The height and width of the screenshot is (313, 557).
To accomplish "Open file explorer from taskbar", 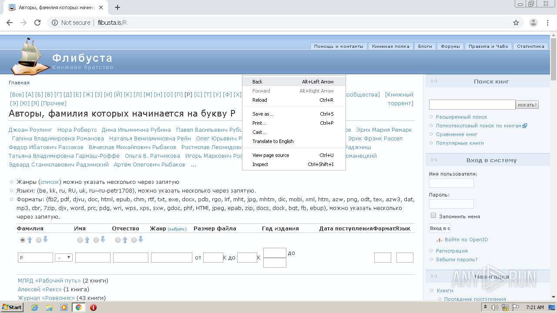I will pyautogui.click(x=49, y=307).
